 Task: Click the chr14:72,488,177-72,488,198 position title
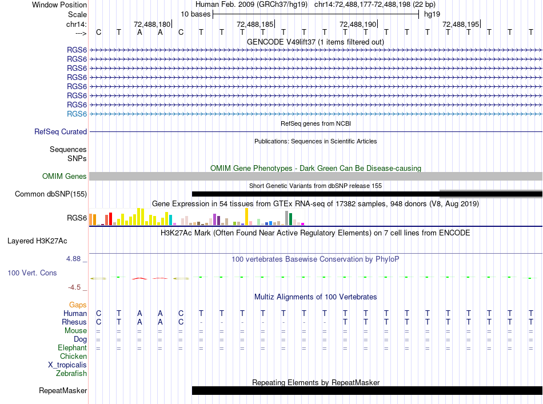(375, 5)
